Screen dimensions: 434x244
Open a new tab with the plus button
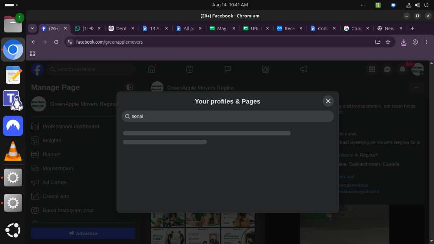pos(412,28)
